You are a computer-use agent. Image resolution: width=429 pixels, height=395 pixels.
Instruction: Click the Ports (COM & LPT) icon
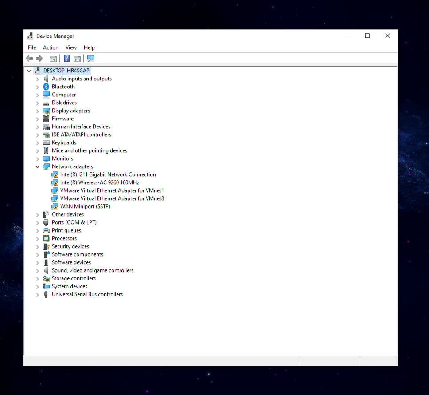tap(46, 222)
